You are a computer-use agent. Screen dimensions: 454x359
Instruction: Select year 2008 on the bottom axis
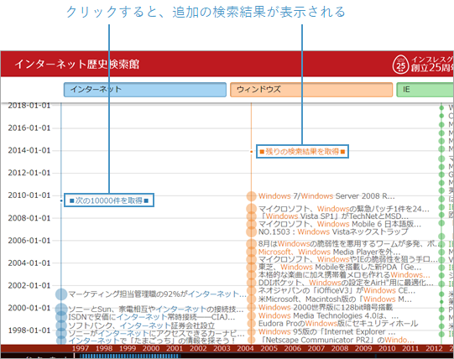click(340, 348)
